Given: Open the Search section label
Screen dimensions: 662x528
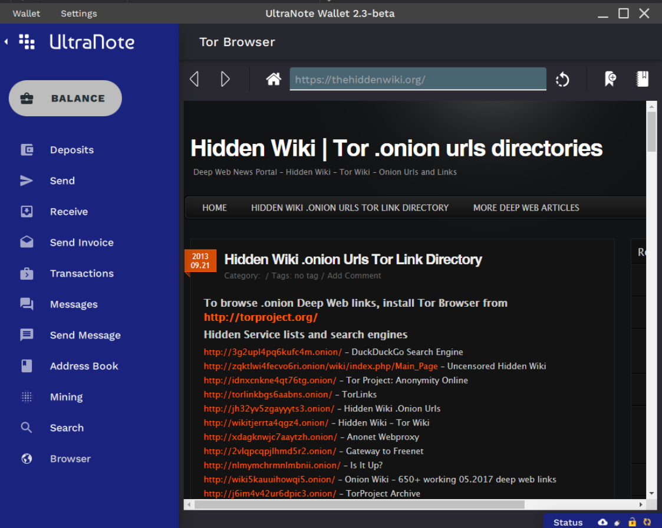Looking at the screenshot, I should coord(67,428).
